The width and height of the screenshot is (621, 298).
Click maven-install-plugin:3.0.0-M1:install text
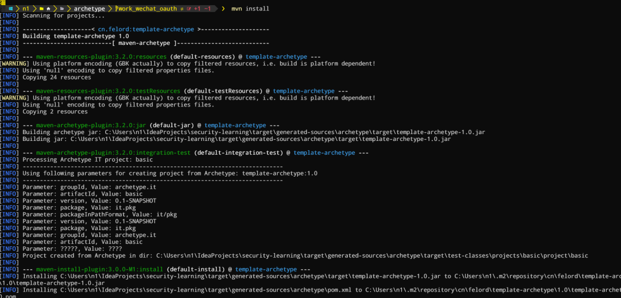pos(99,269)
